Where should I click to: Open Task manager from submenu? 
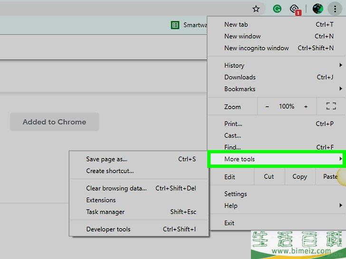[105, 212]
